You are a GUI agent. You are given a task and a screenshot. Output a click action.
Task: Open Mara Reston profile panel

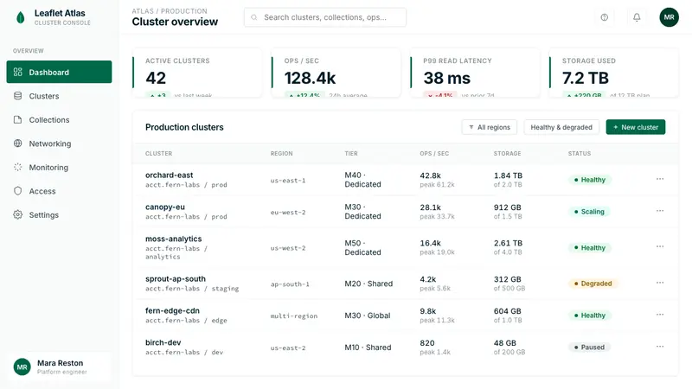click(59, 367)
